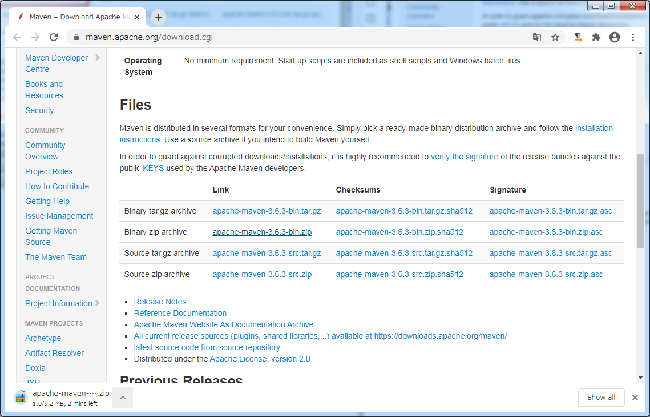Open Issue Management link
Screen dimensions: 650x417
(59, 216)
